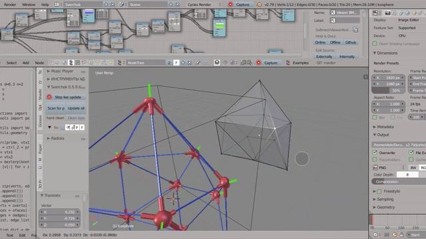
Task: Toggle the fake user F button for NodeTree
Action: tap(176, 63)
